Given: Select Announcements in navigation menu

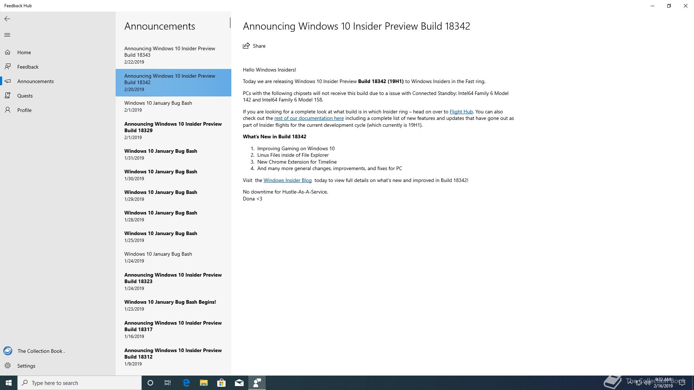Looking at the screenshot, I should click(58, 81).
